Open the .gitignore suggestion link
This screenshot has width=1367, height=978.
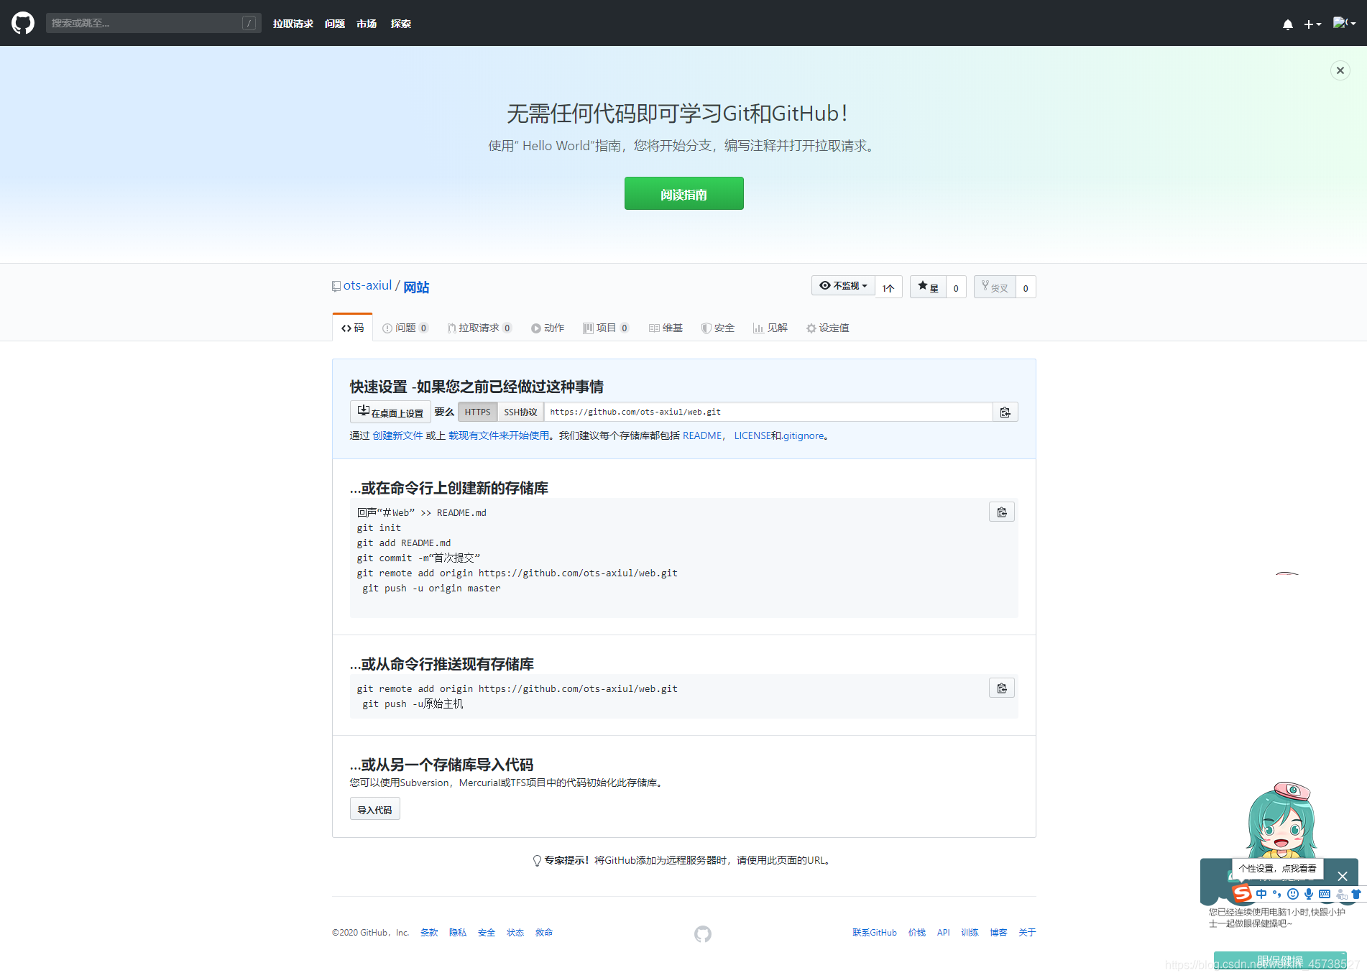click(803, 435)
